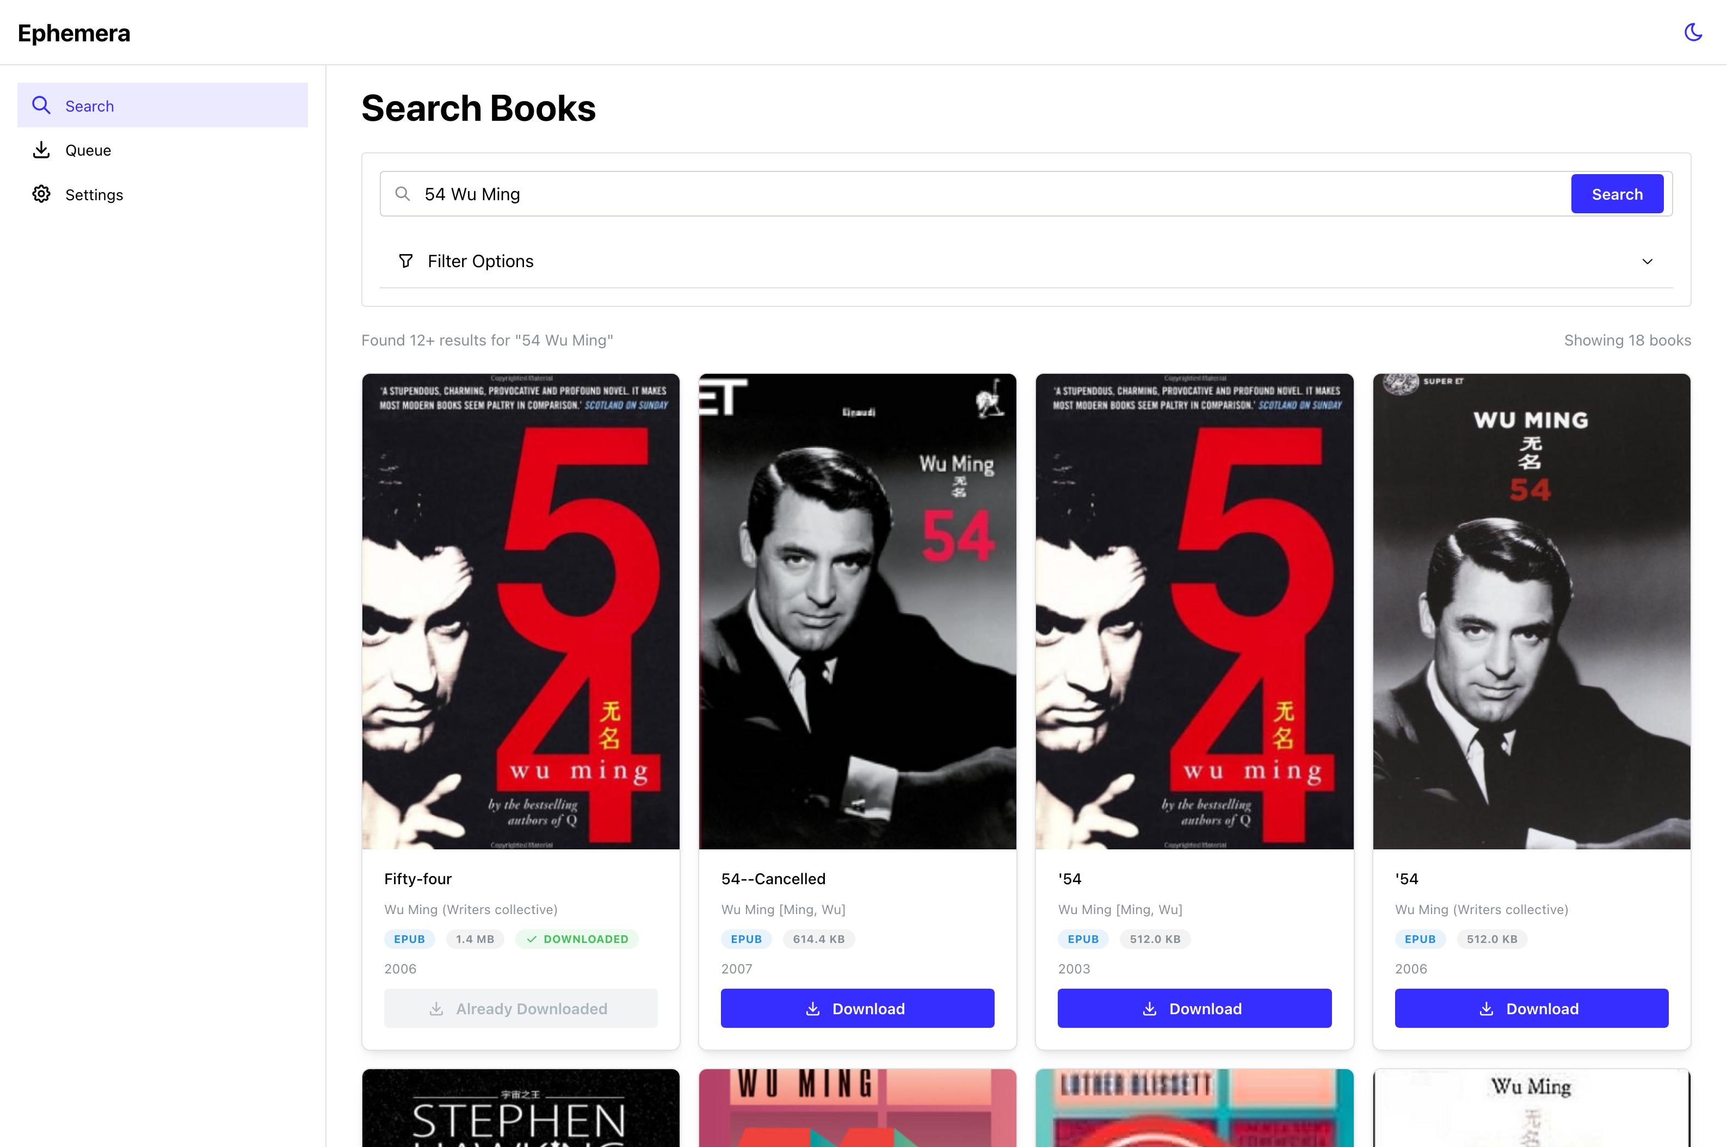
Task: Click the Showing 18 books text
Action: (1627, 340)
